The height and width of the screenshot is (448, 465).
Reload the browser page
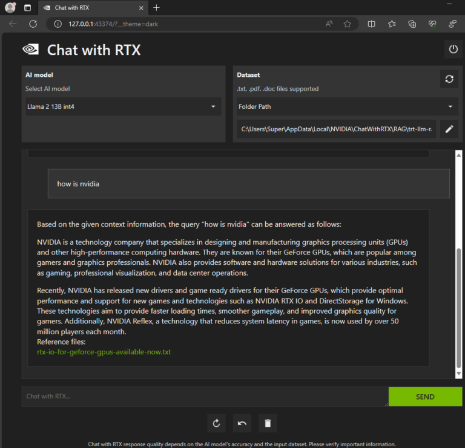click(x=33, y=24)
